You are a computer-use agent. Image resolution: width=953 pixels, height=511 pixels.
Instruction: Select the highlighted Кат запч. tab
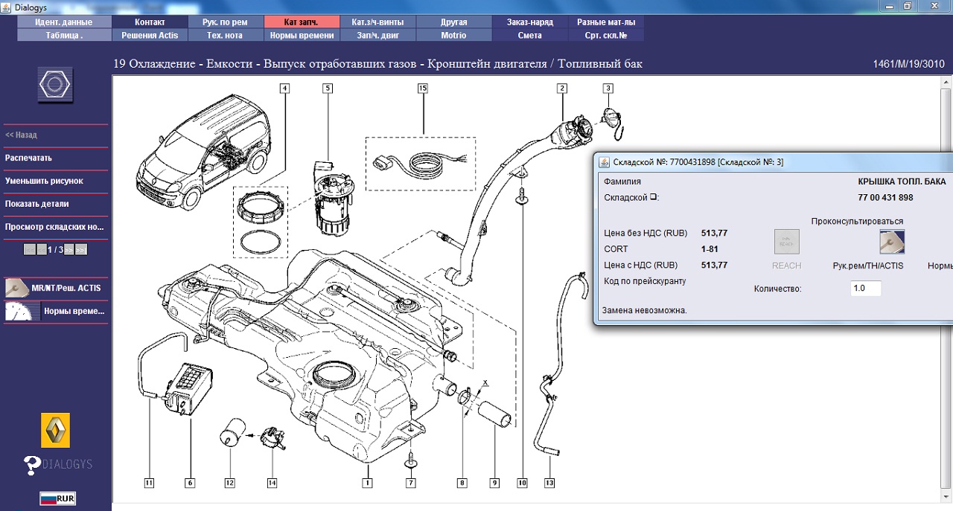pyautogui.click(x=301, y=22)
